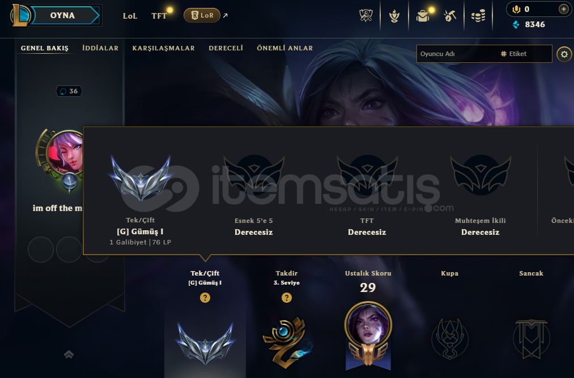Open the Clash trophy icon in top bar
The image size is (574, 378).
pos(365,15)
